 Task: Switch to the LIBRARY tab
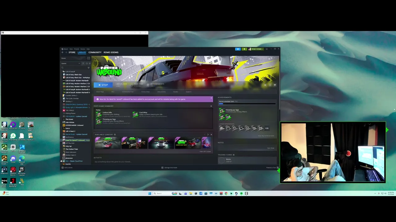(82, 52)
